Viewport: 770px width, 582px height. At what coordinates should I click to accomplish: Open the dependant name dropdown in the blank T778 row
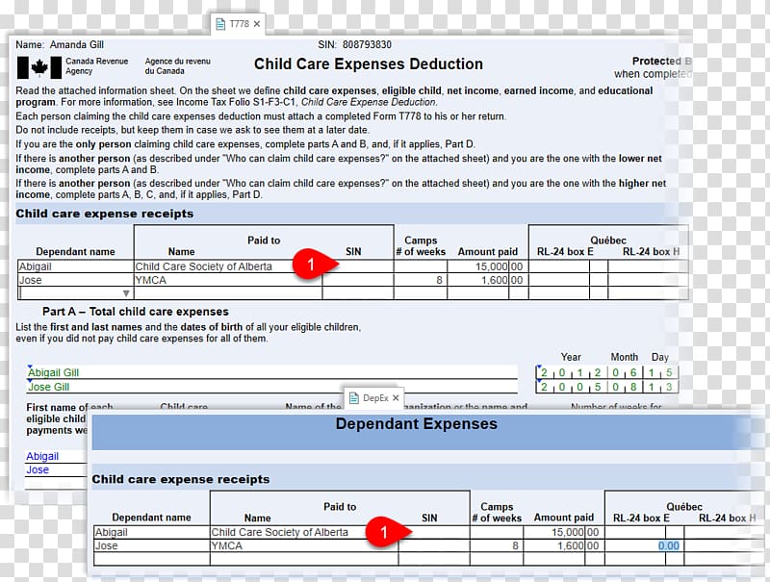(126, 293)
